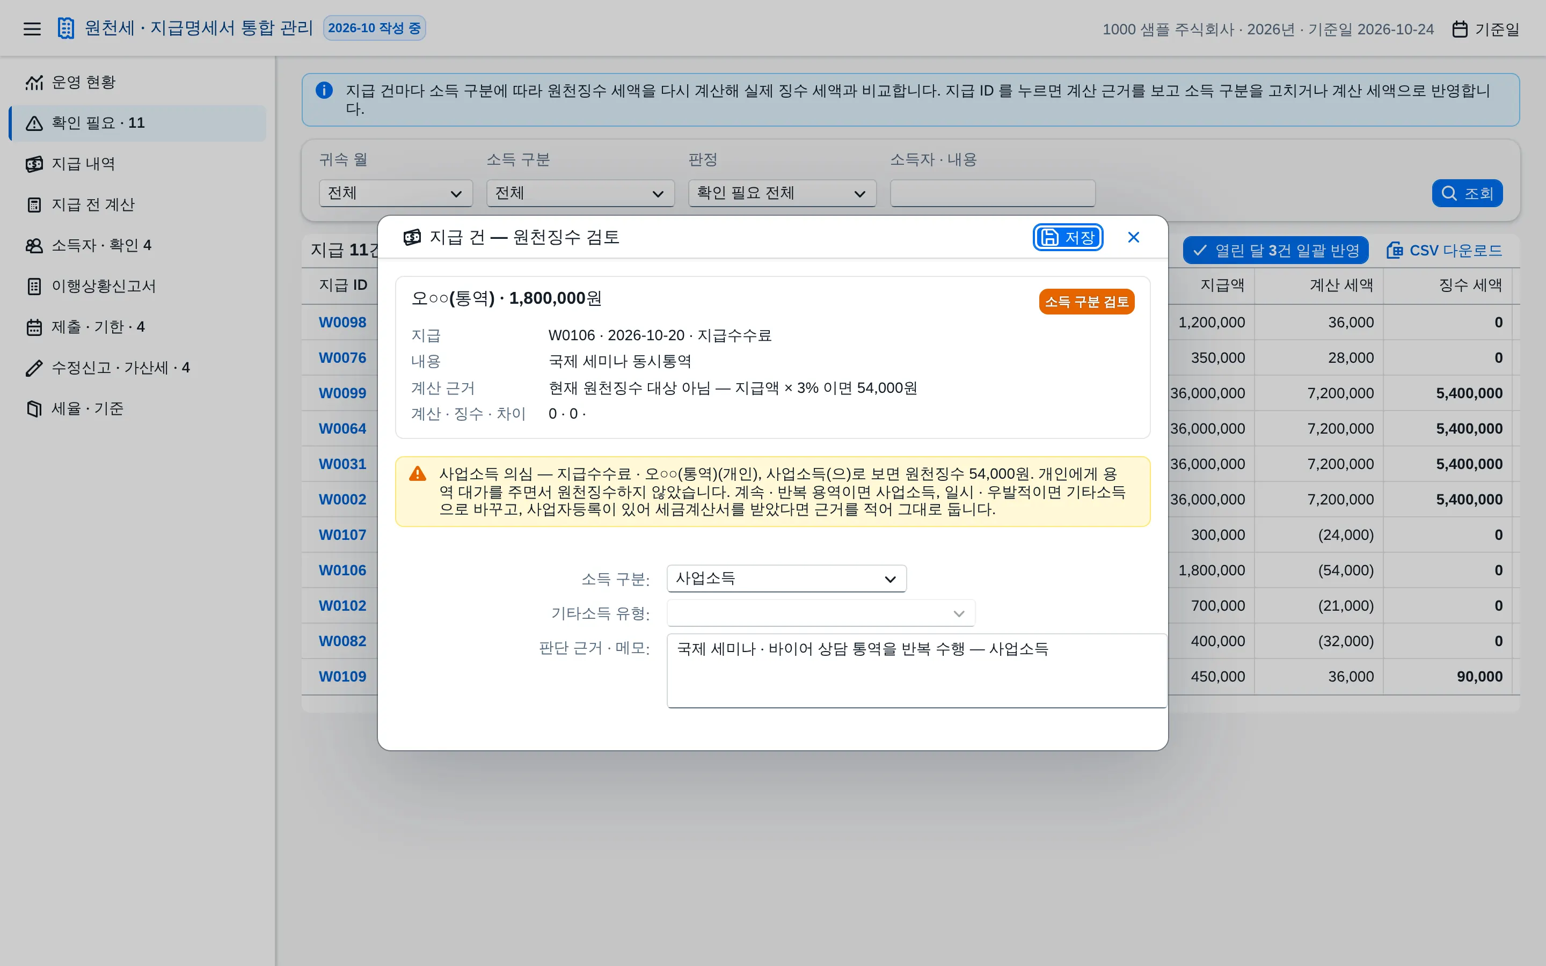Click the save disk icon in dialog
Image resolution: width=1546 pixels, height=966 pixels.
1049,238
